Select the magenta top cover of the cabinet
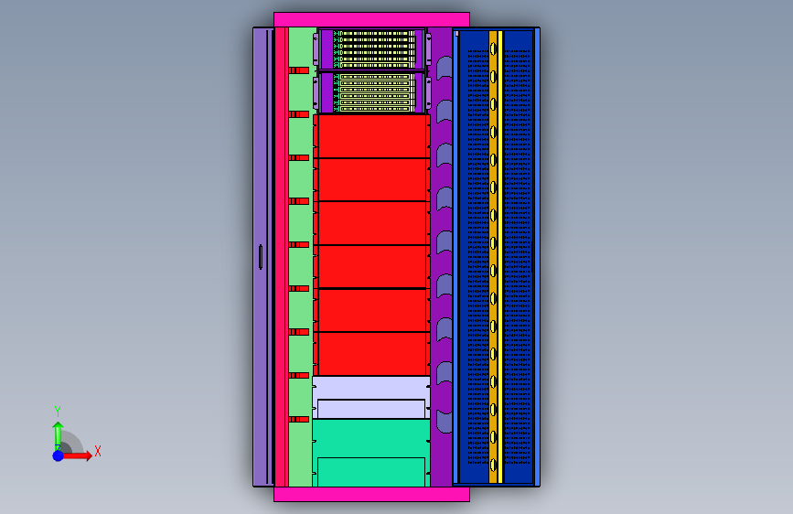 coord(371,20)
